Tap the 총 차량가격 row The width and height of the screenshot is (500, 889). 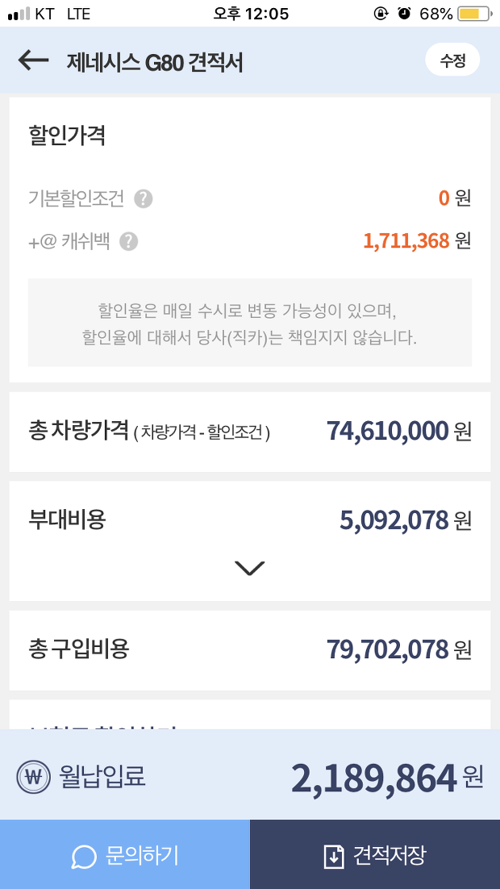[250, 432]
